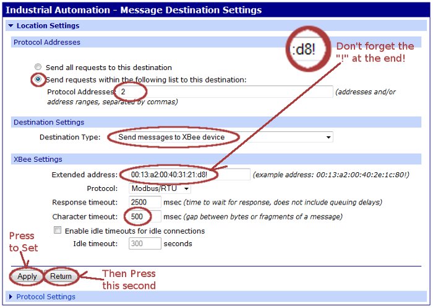Click the Response timeout field
Screen dimensions: 433x308
pos(145,202)
